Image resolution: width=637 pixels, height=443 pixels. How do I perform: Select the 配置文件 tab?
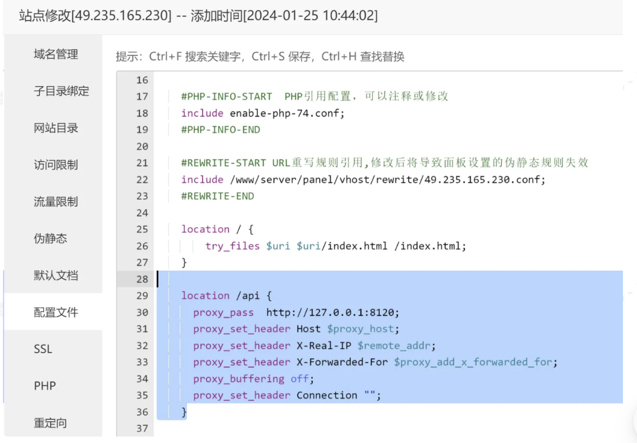coord(56,312)
